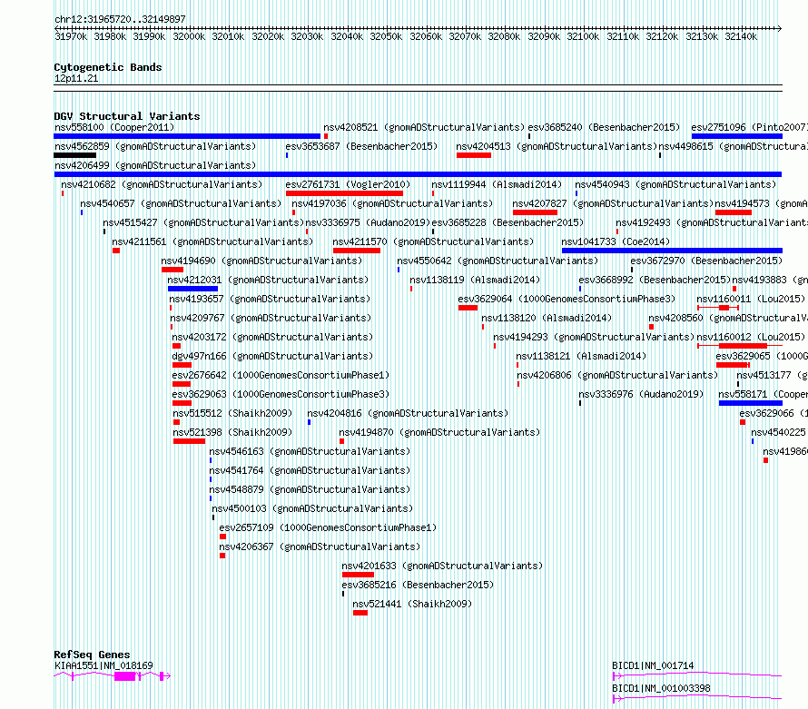Click nsv4550642 gnomAD variant label
The height and width of the screenshot is (709, 808).
click(498, 261)
